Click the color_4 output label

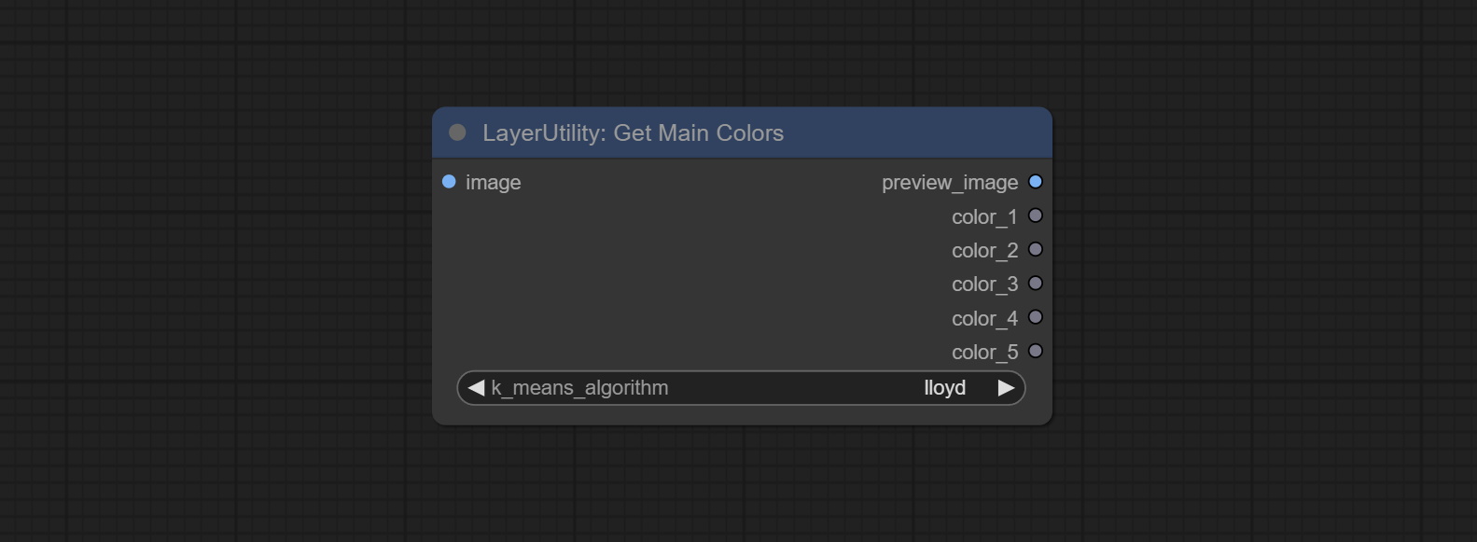[983, 319]
